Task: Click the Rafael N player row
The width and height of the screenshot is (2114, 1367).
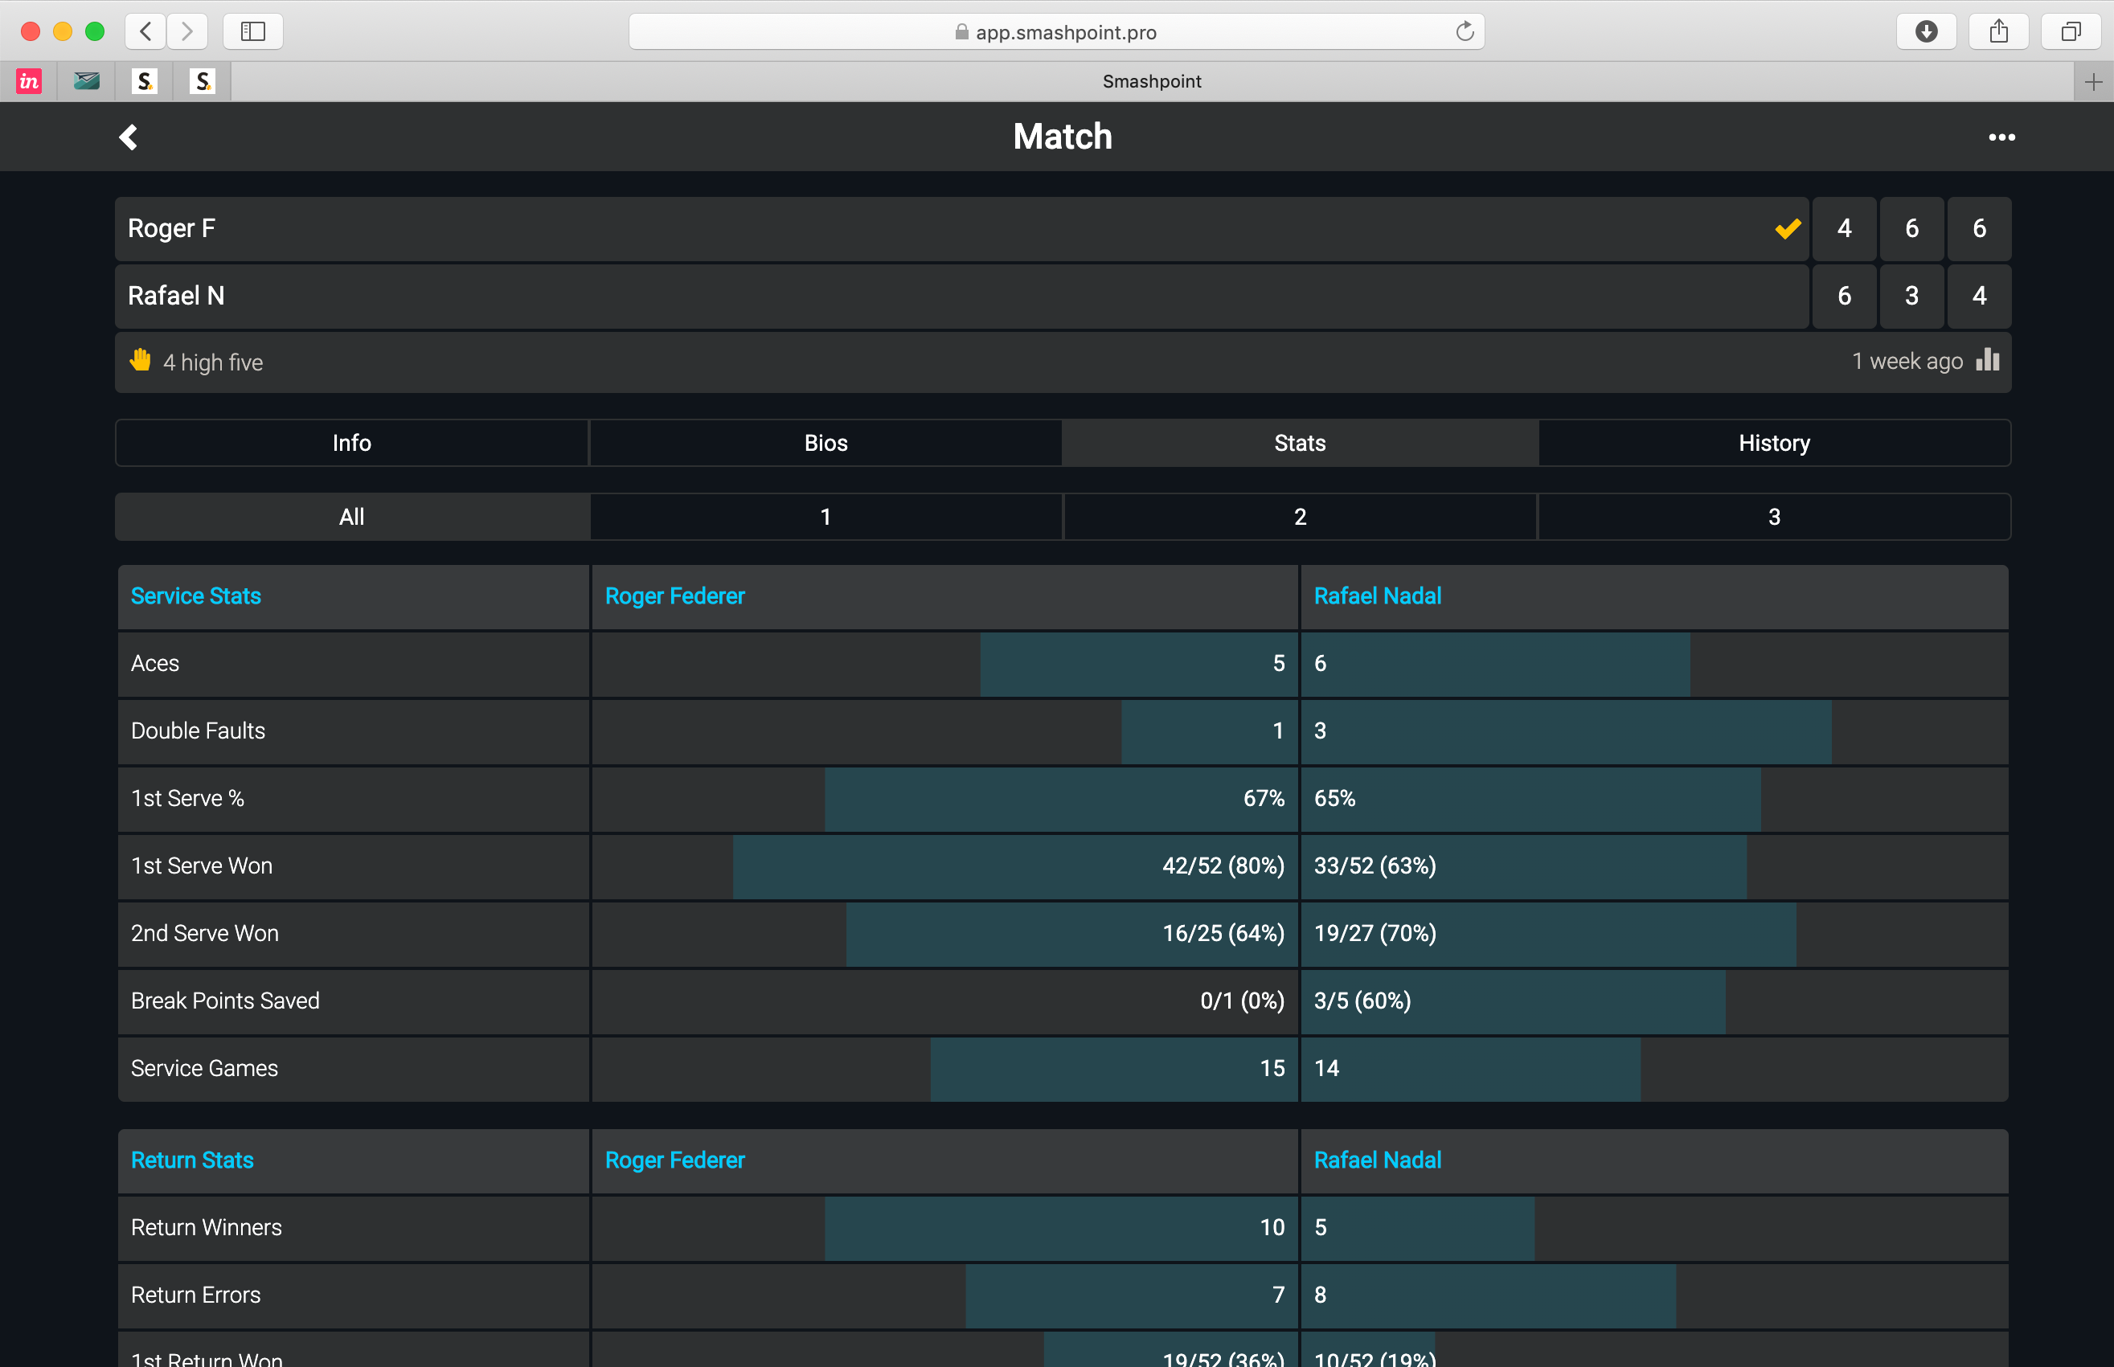Action: click(961, 297)
